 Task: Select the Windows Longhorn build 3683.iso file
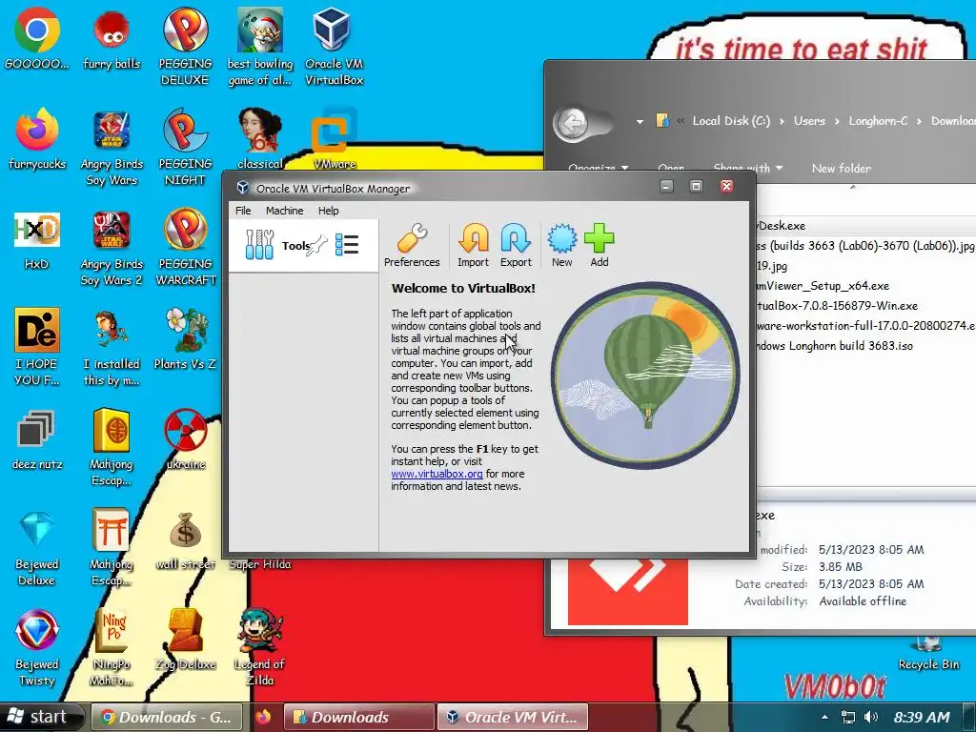[835, 345]
